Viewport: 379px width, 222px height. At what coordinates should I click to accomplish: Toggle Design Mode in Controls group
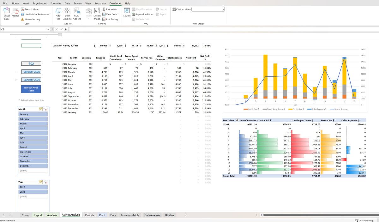pos(97,14)
